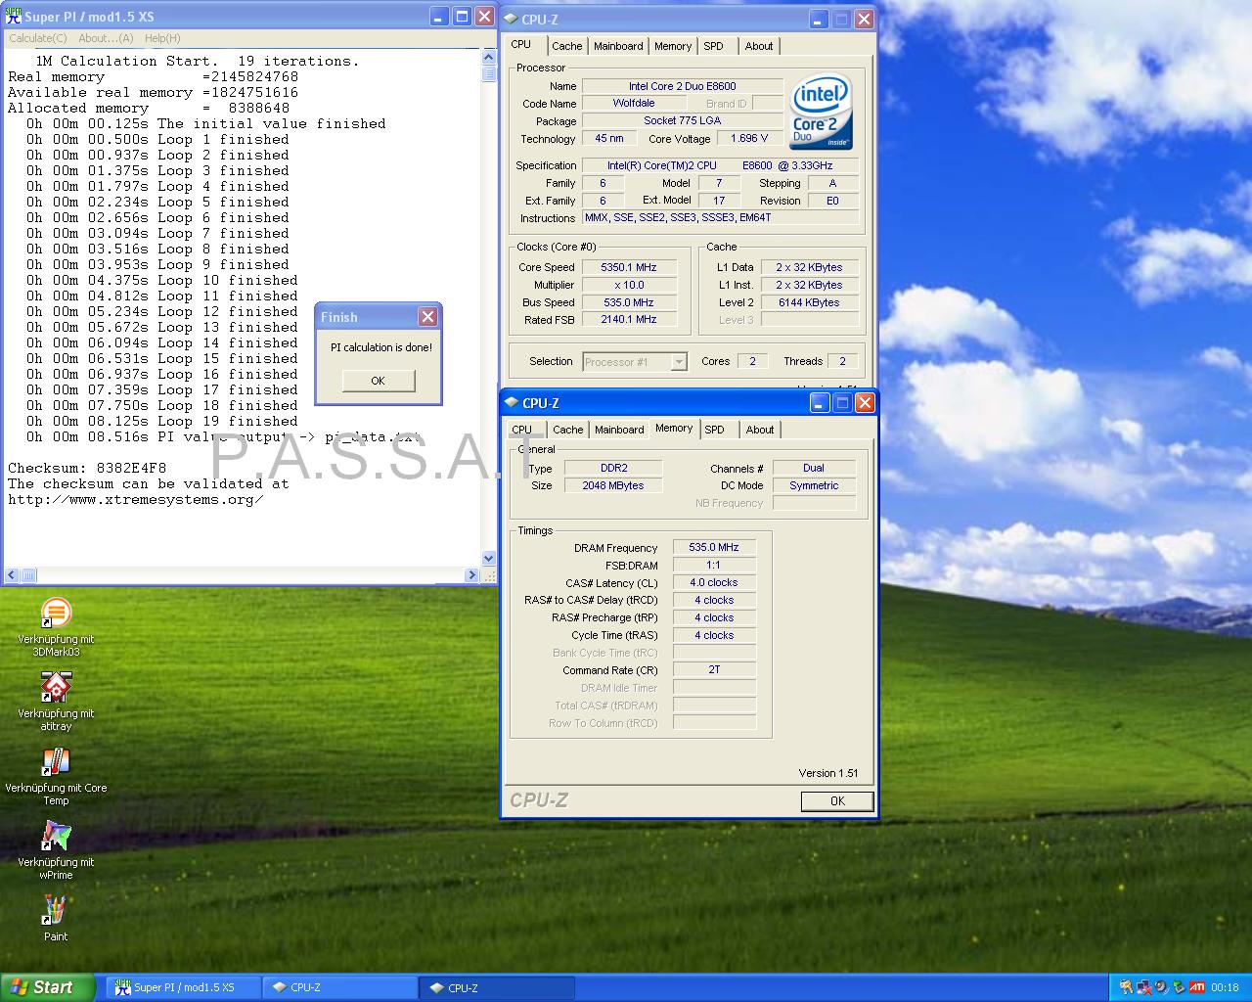Image resolution: width=1252 pixels, height=1002 pixels.
Task: Click the FSB:DRAM 1:1 value
Action: pyautogui.click(x=714, y=565)
